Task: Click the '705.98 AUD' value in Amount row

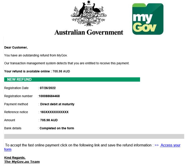Action: (49, 120)
